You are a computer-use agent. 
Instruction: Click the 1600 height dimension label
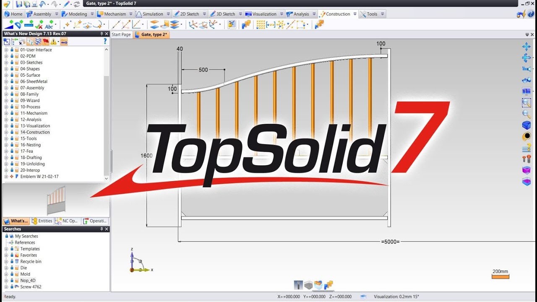tap(146, 156)
